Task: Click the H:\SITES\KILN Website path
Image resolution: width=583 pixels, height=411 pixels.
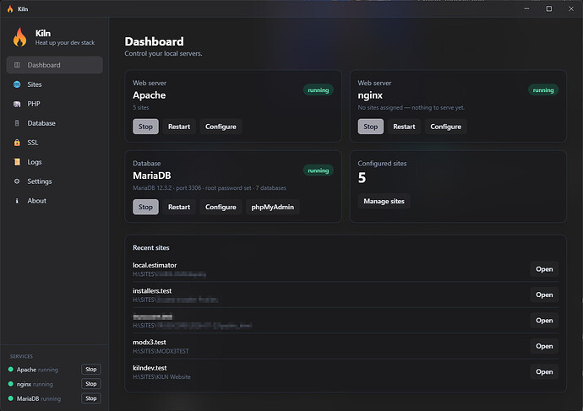Action: click(161, 377)
